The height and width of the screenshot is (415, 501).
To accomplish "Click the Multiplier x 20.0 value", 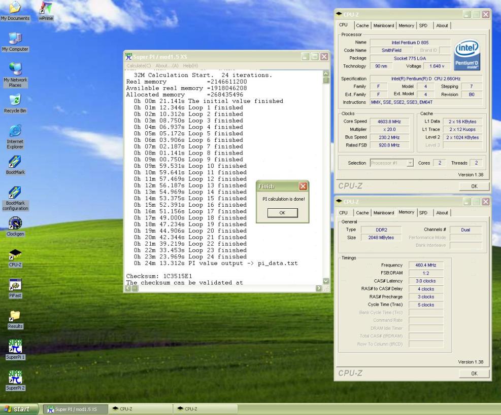I will [389, 130].
